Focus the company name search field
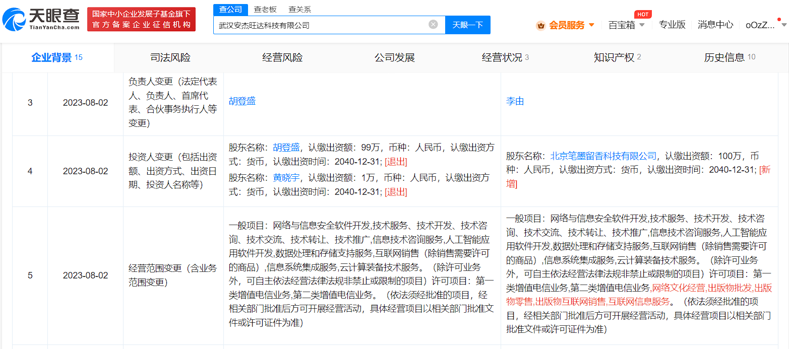This screenshot has height=349, width=789. tap(329, 25)
